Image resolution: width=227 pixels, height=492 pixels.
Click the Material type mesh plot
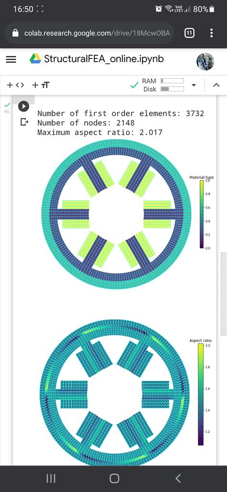[116, 214]
